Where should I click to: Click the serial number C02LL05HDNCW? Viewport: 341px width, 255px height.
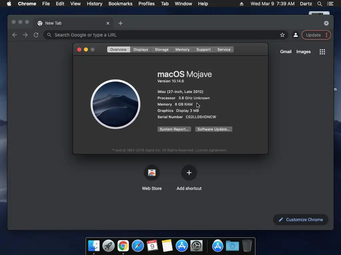[x=201, y=117]
